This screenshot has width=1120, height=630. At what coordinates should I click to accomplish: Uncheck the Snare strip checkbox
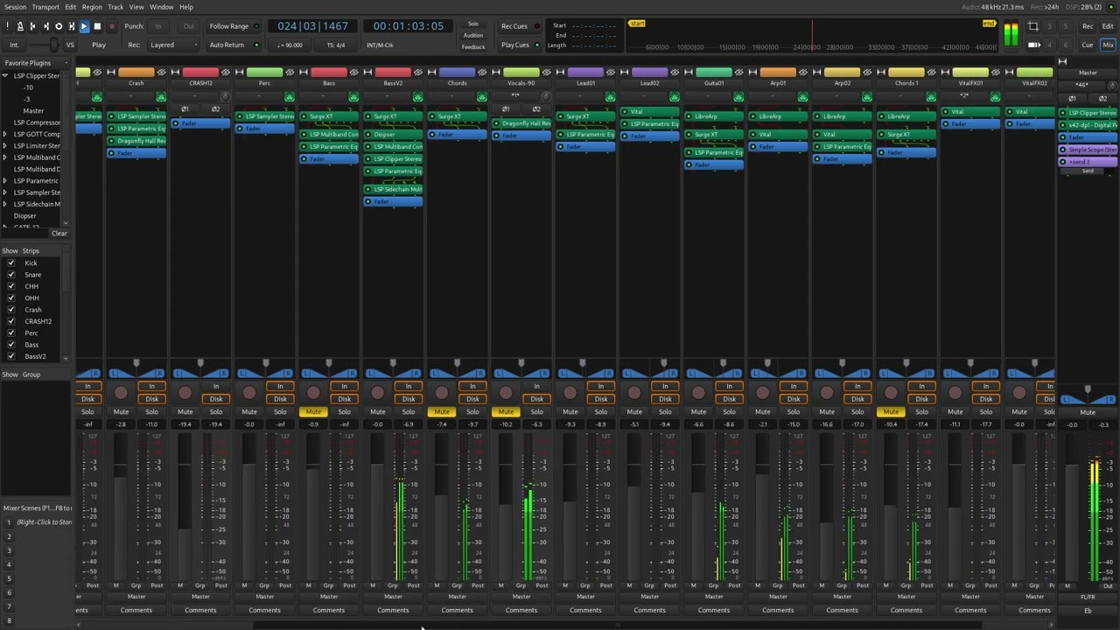pos(11,275)
